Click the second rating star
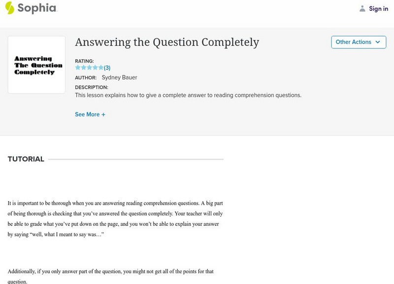394x284 pixels. tap(83, 68)
